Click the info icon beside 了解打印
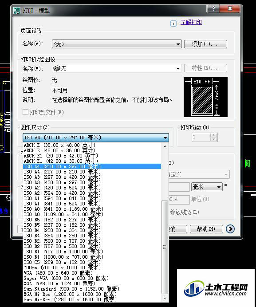 [173, 24]
